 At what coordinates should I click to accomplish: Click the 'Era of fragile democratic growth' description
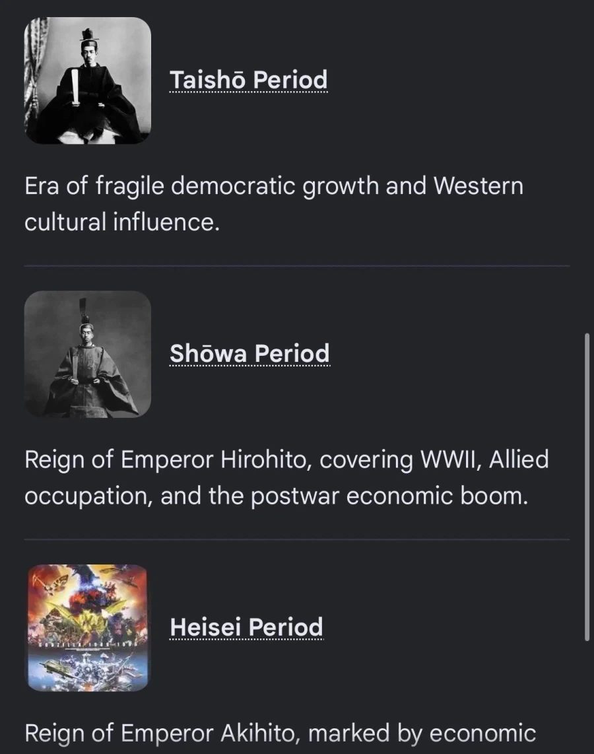pos(274,204)
